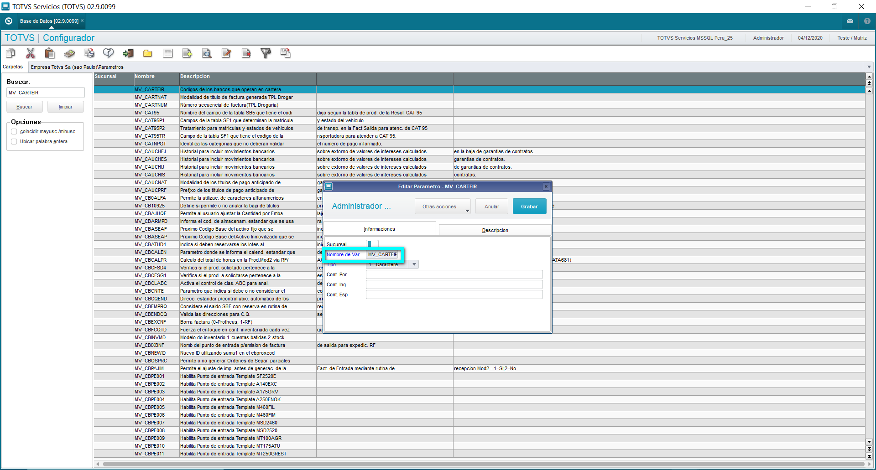Click the Sucursal field in dialog
Screen dimensions: 876x470
[372, 244]
